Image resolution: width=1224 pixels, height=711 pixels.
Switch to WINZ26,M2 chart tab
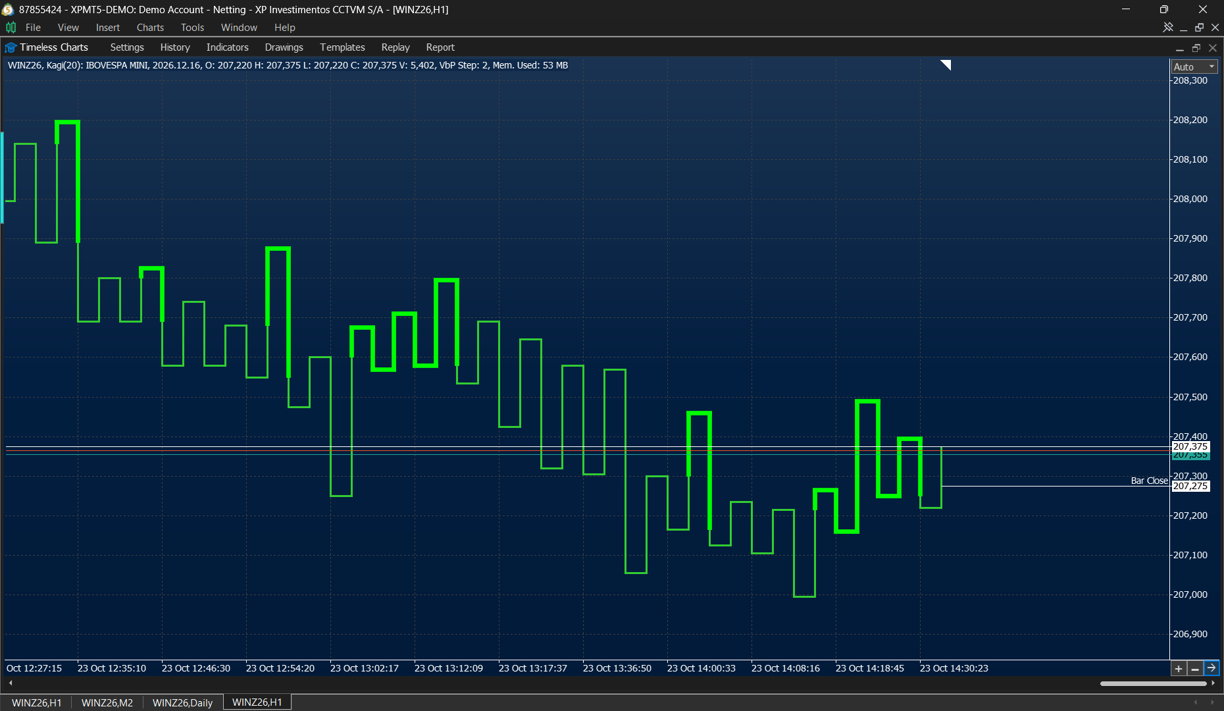107,702
